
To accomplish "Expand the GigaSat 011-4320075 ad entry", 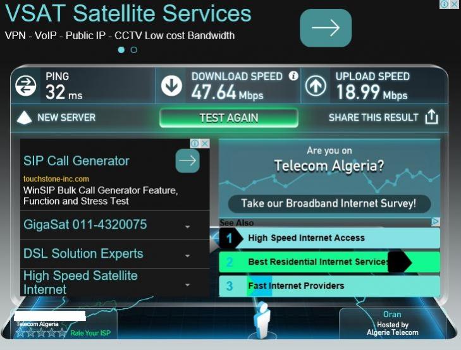I will pyautogui.click(x=114, y=225).
